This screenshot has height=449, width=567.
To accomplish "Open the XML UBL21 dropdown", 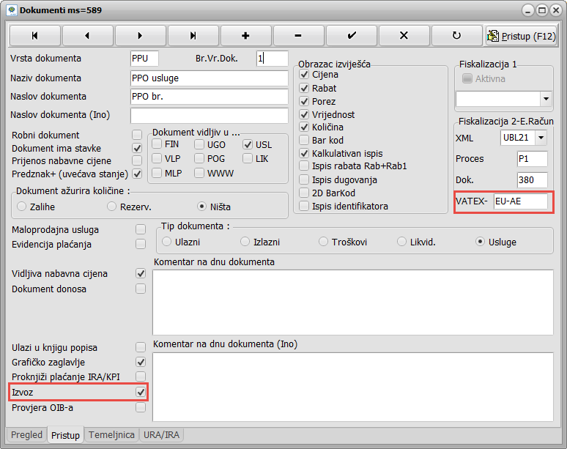I will (x=541, y=138).
